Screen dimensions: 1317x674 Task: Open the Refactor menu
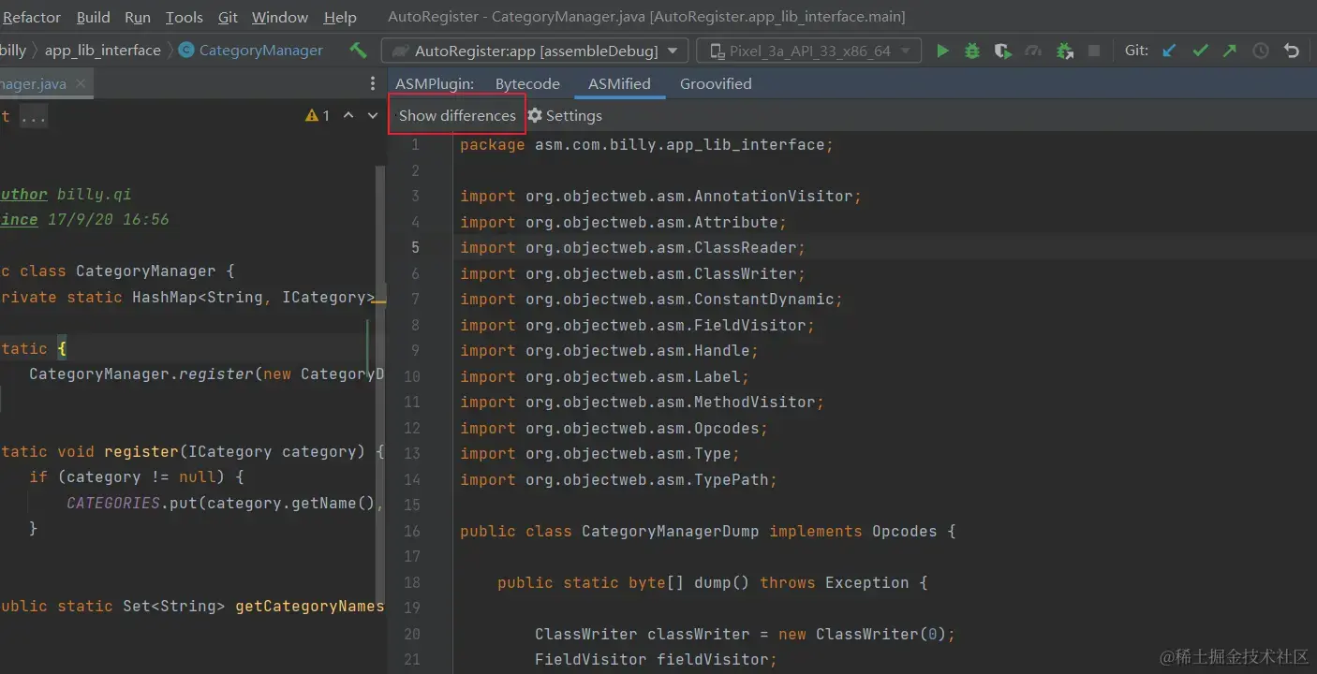tap(32, 17)
